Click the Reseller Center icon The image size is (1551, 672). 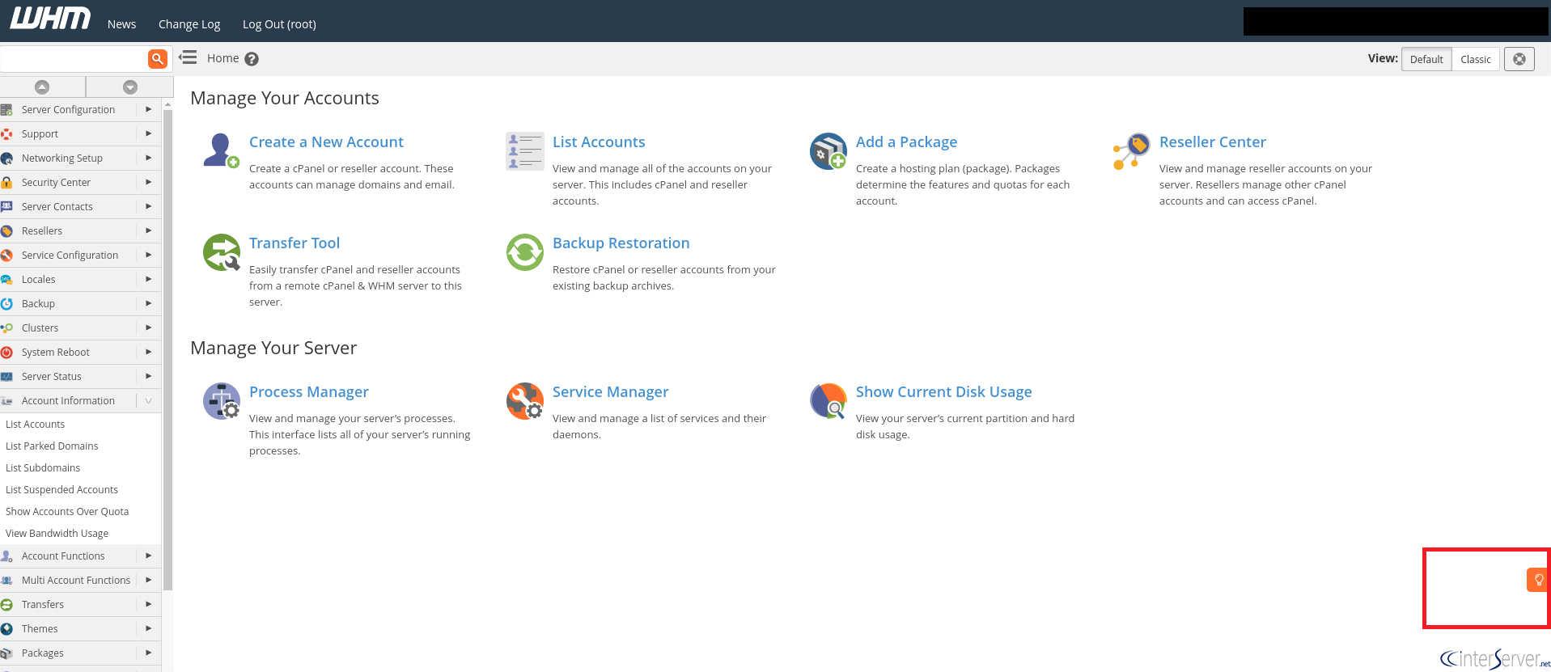(x=1131, y=151)
